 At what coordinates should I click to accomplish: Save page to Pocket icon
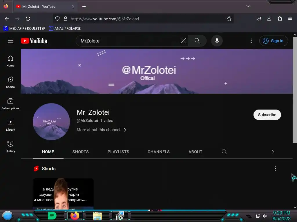click(x=258, y=18)
